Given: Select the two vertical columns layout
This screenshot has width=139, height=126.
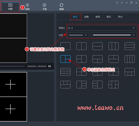Looking at the screenshot, I should click(81, 46).
